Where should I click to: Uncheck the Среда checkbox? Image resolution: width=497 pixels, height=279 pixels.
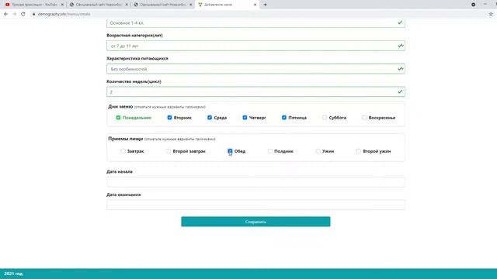tap(210, 118)
